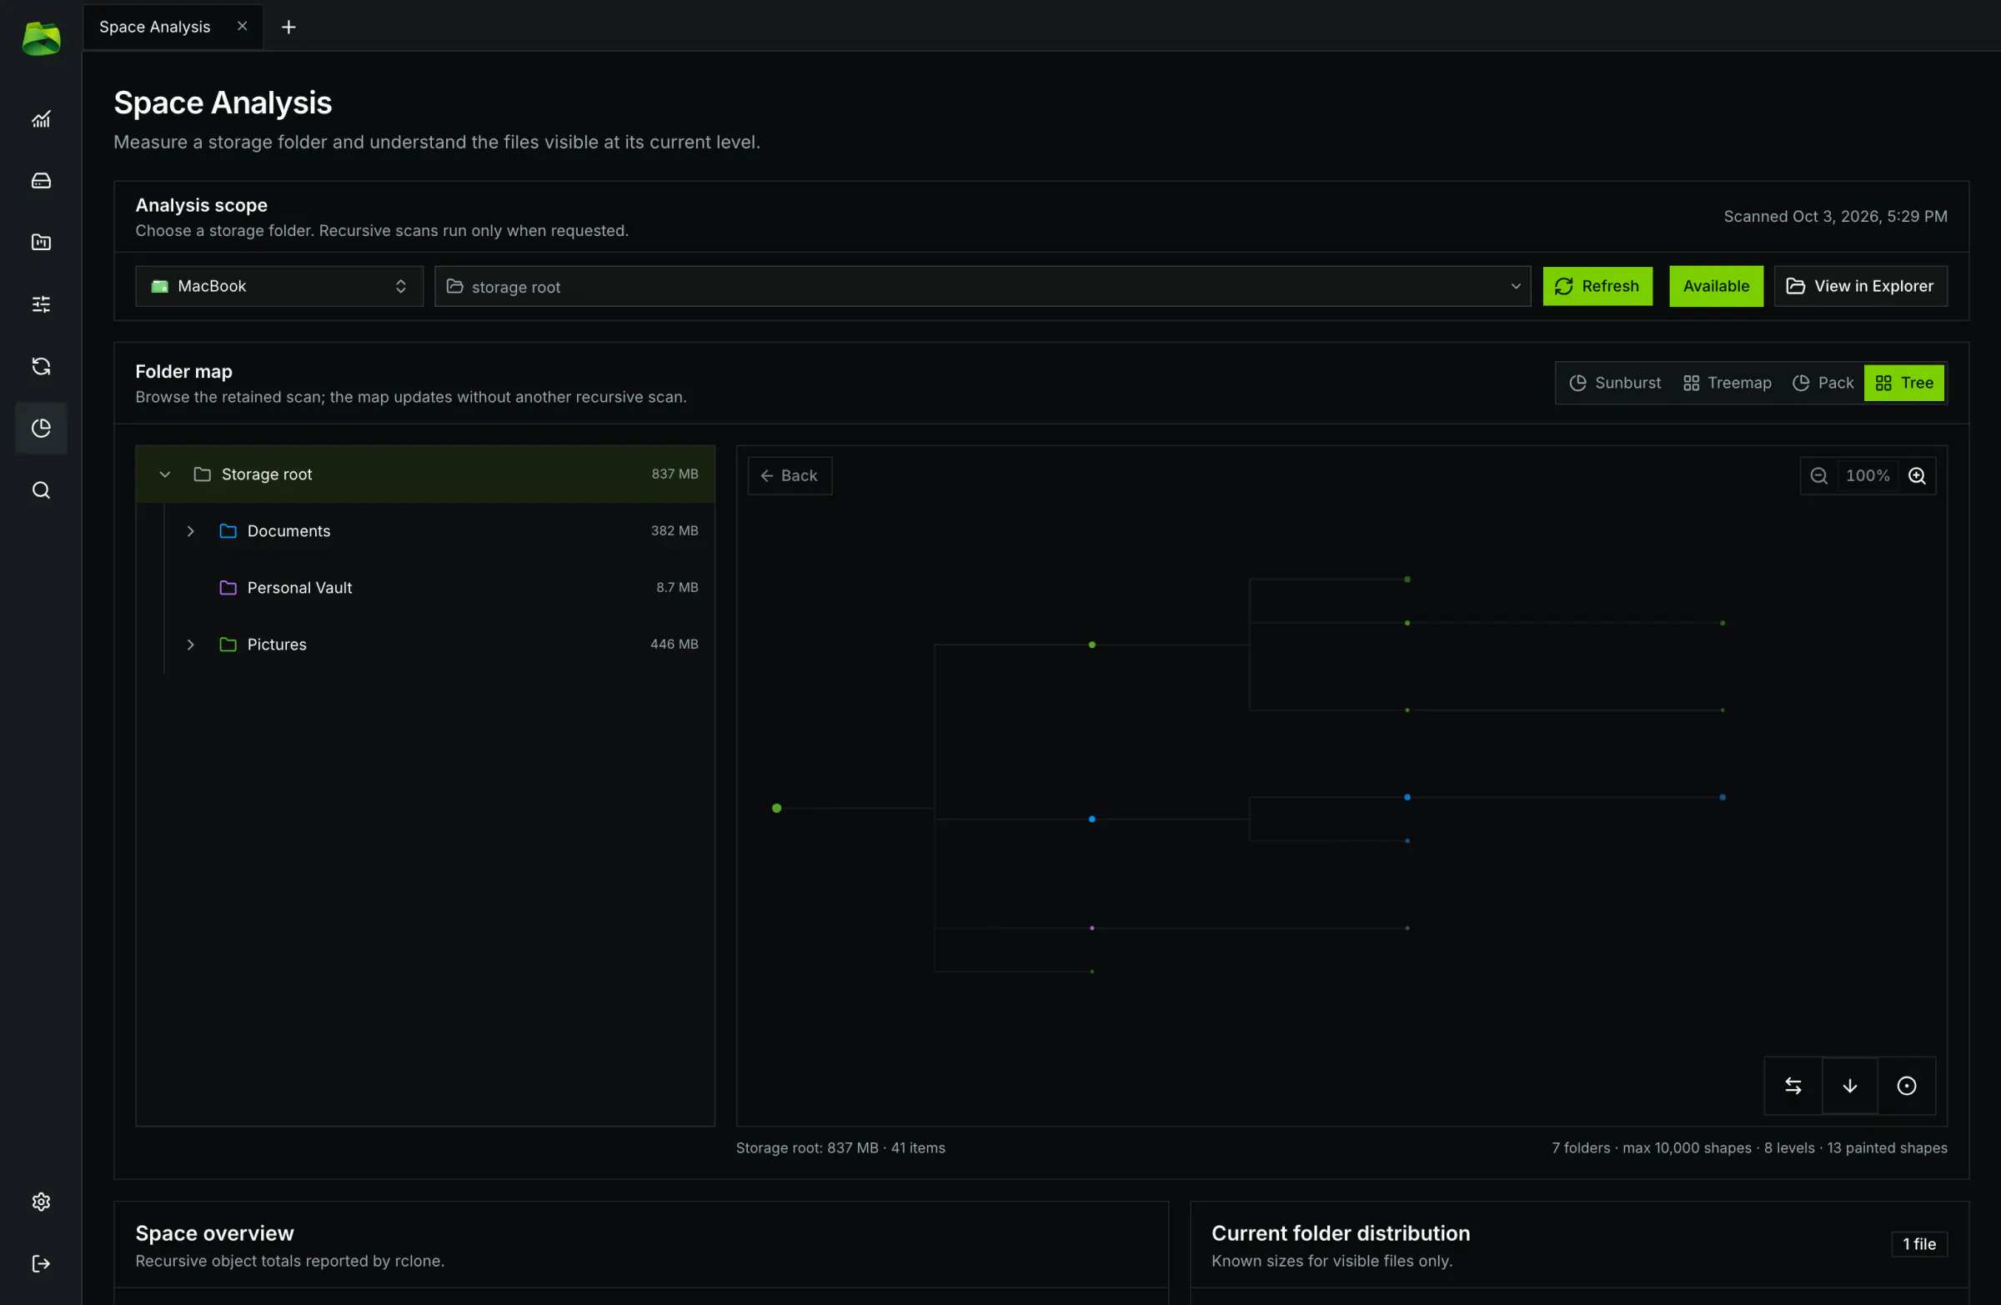Click the '446 MB' size value

(x=675, y=644)
